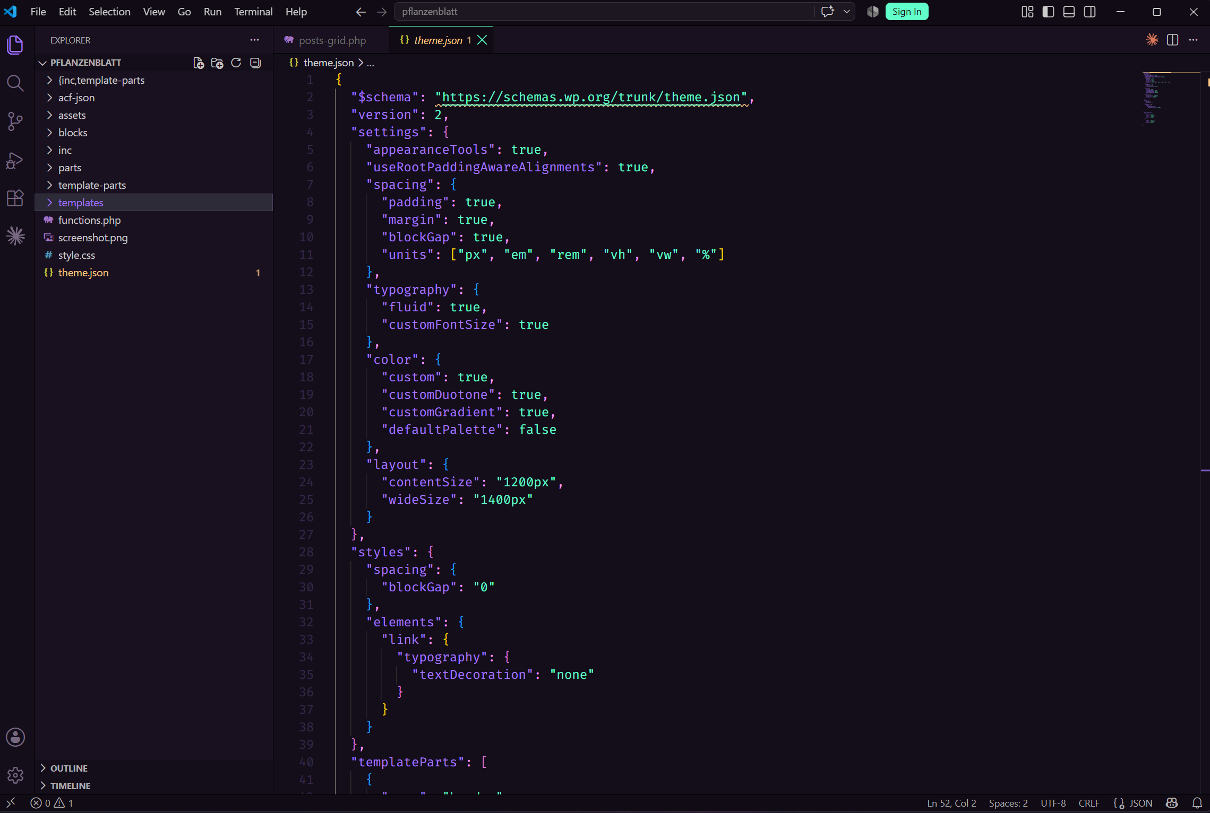Open the Selection menu
This screenshot has width=1210, height=813.
(x=109, y=12)
